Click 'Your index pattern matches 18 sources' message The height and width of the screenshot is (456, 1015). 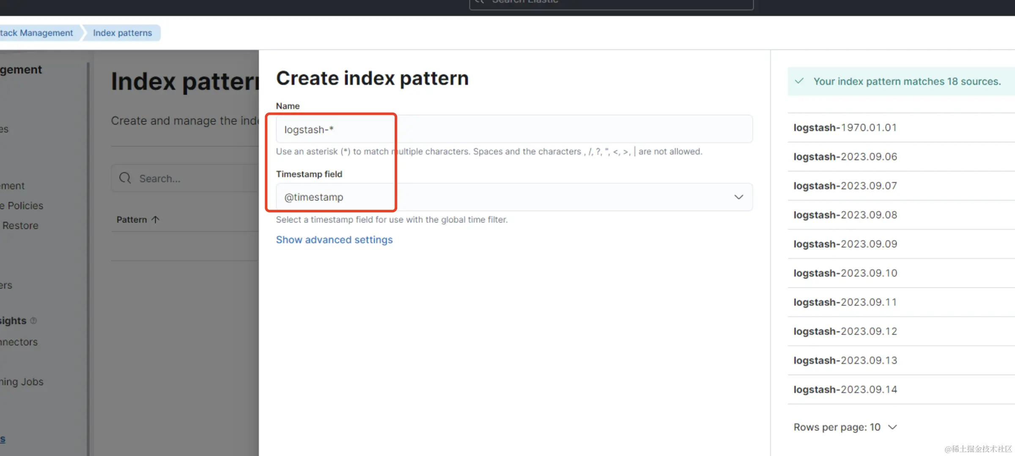tap(907, 81)
